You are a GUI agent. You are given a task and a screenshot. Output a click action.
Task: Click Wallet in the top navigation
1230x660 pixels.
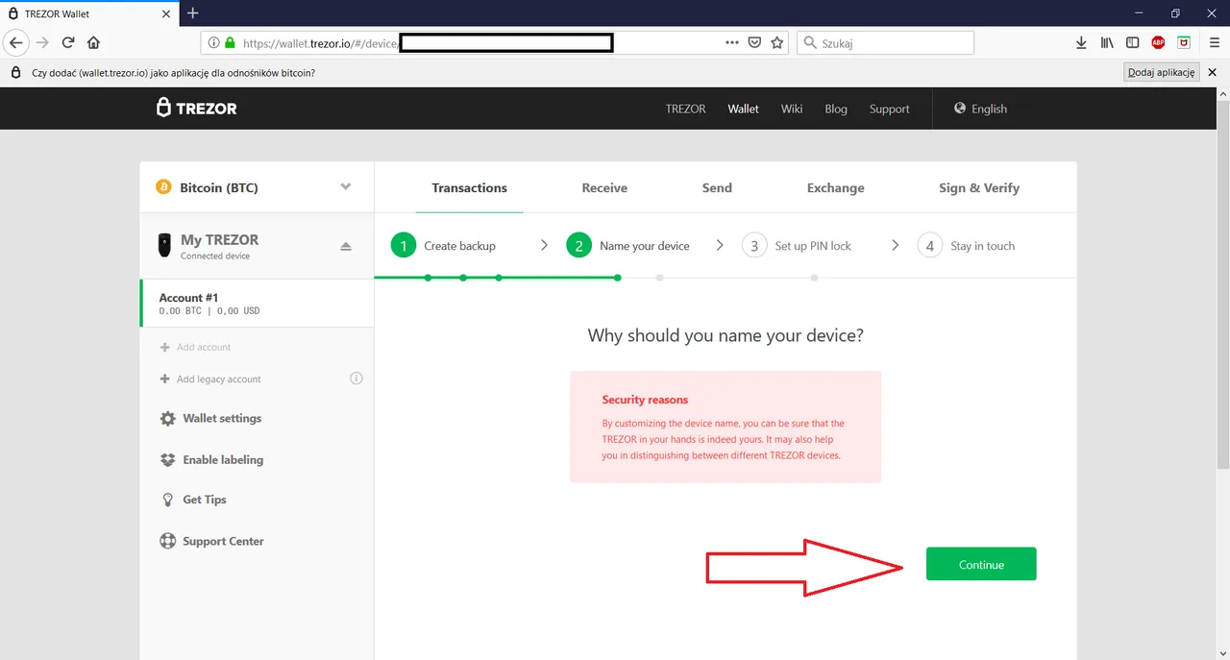click(743, 109)
